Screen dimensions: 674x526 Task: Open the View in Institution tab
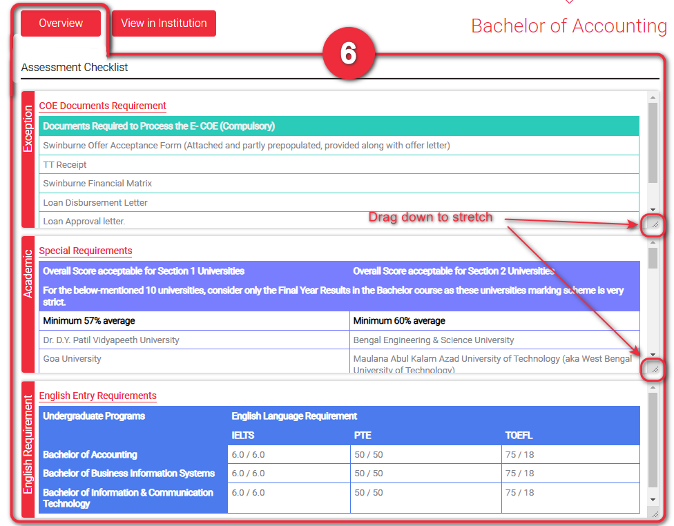[164, 23]
